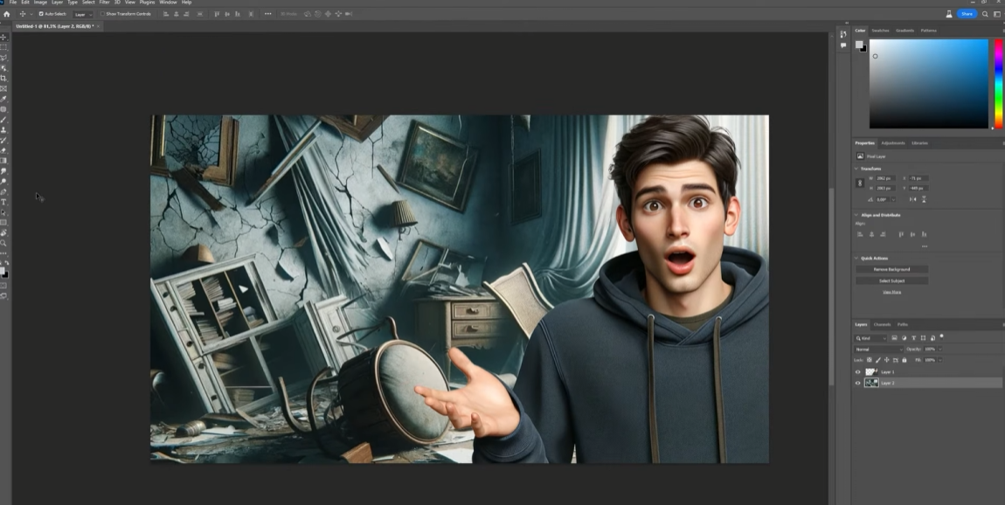Select the Rectangular Marquee tool

[3, 47]
